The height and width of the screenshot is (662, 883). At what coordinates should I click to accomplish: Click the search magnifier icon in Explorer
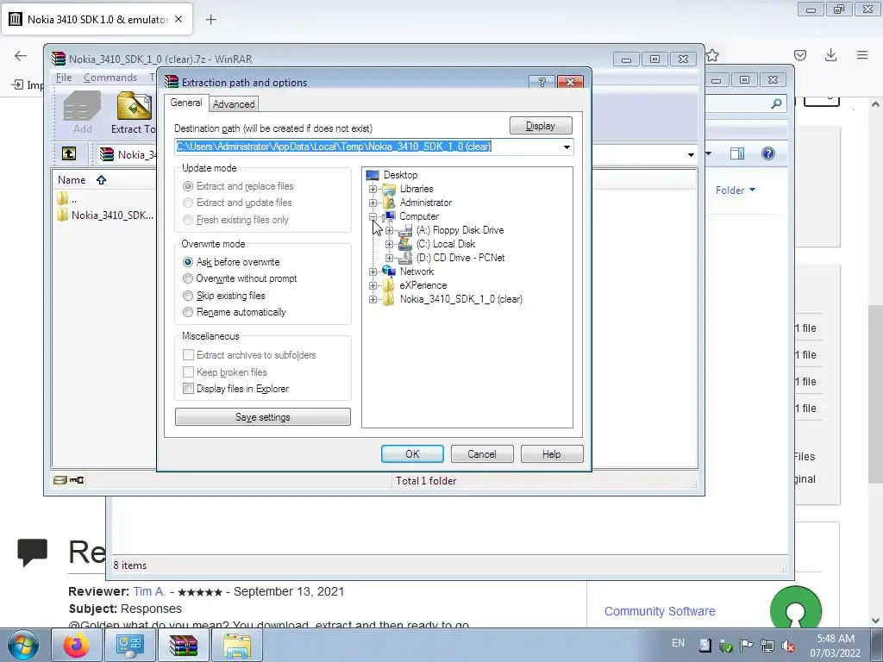pos(777,103)
